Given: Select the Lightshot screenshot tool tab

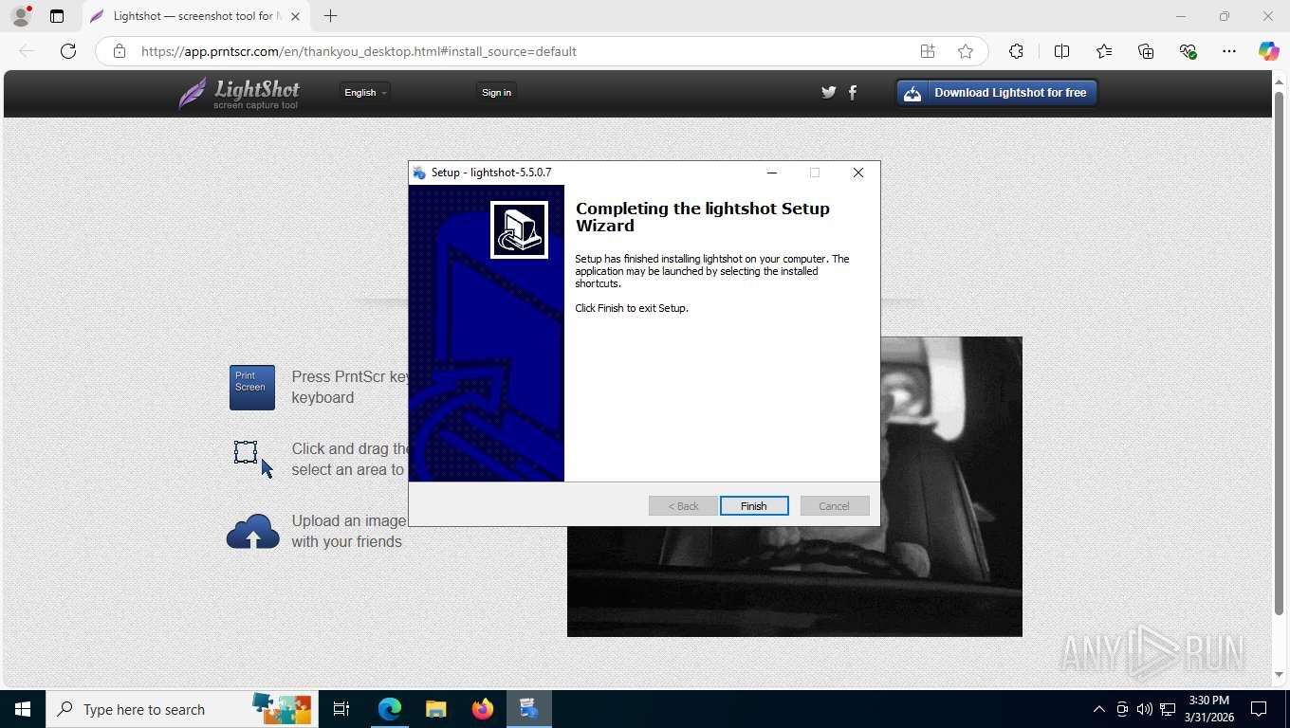Looking at the screenshot, I should [x=197, y=16].
